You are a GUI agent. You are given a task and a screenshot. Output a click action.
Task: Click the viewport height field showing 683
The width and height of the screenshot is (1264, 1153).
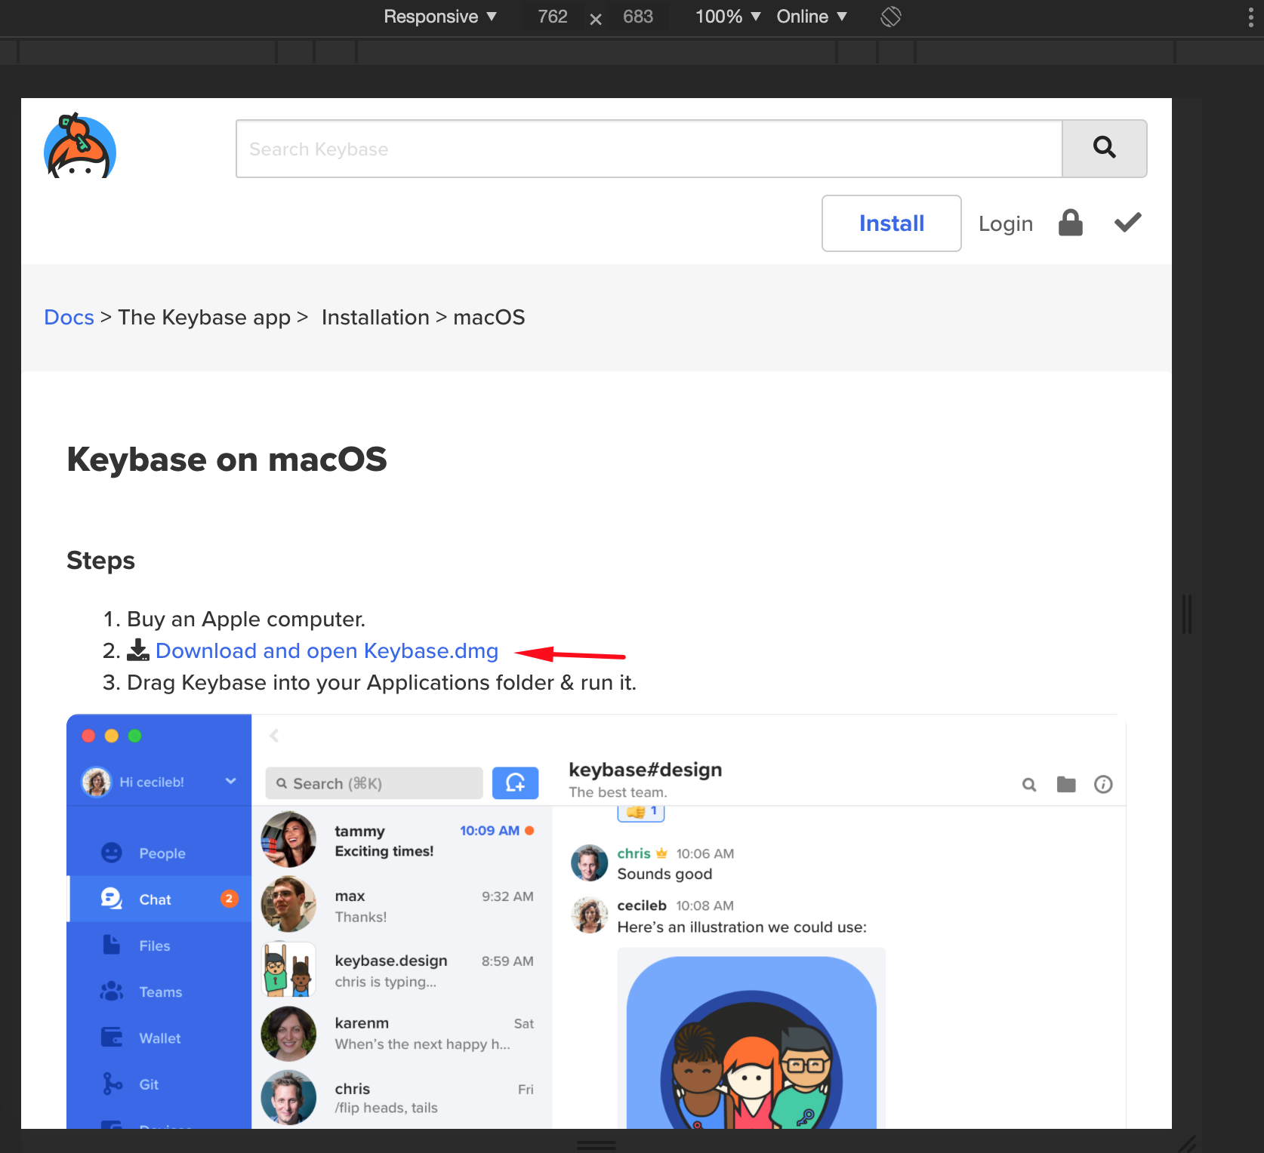pos(638,17)
